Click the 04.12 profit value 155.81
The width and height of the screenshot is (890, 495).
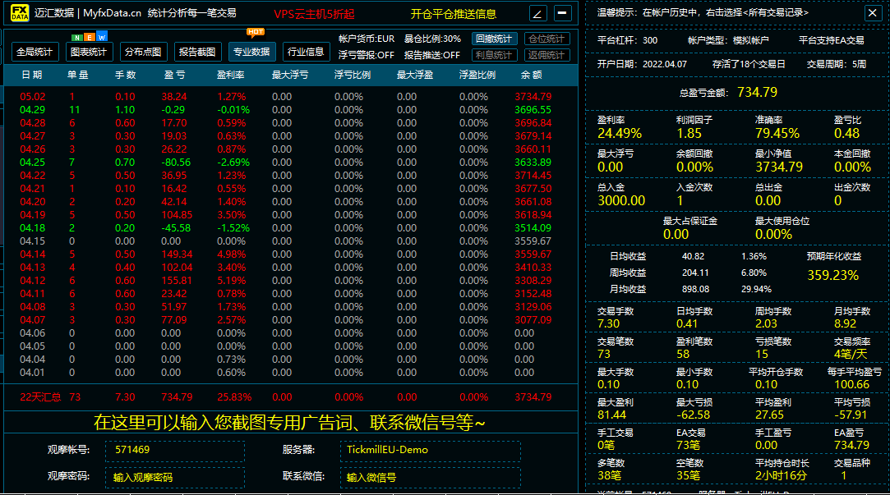pyautogui.click(x=177, y=281)
